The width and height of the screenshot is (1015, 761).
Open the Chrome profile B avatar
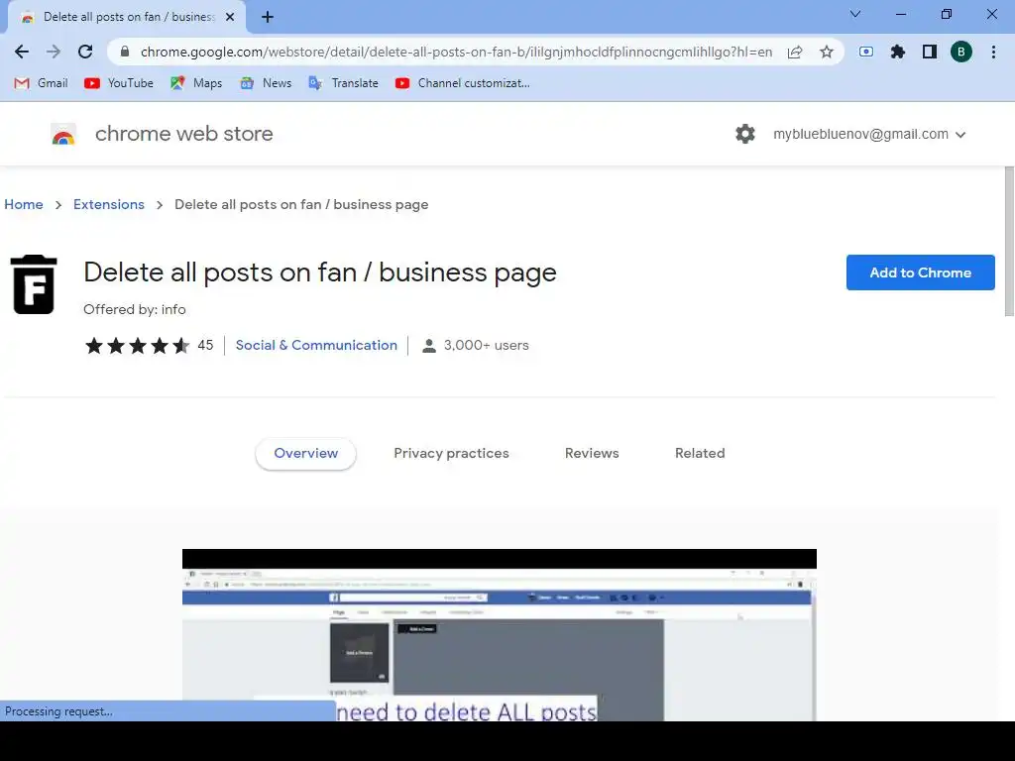coord(961,52)
